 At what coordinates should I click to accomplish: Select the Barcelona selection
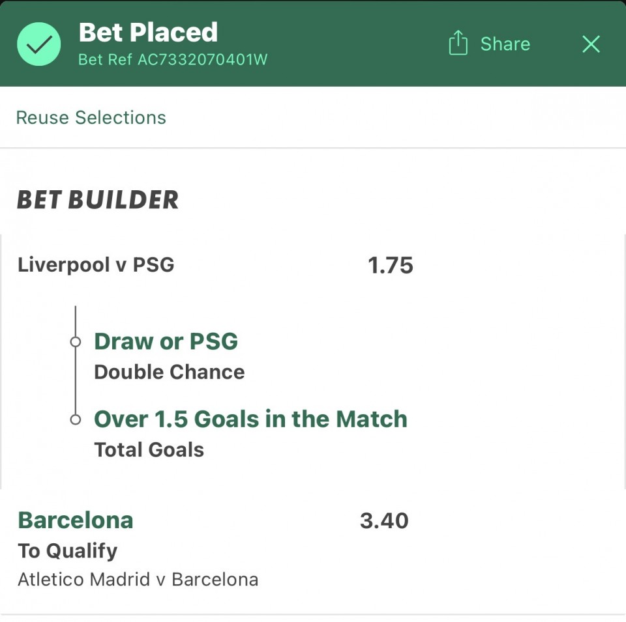pos(75,520)
